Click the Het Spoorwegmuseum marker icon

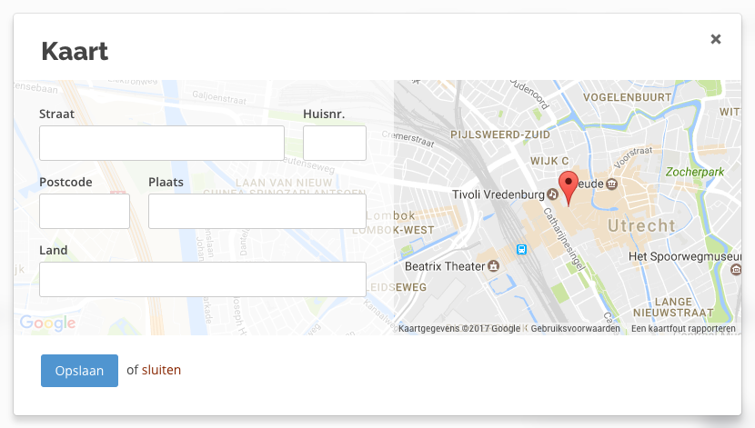(736, 270)
